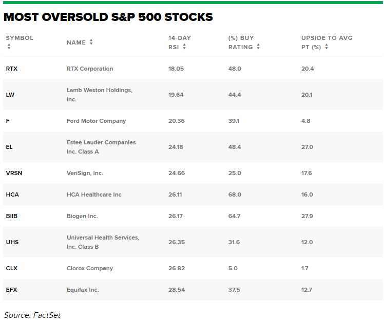The width and height of the screenshot is (384, 324).
Task: Click 14-Day RSI sort arrows
Action: (x=184, y=47)
